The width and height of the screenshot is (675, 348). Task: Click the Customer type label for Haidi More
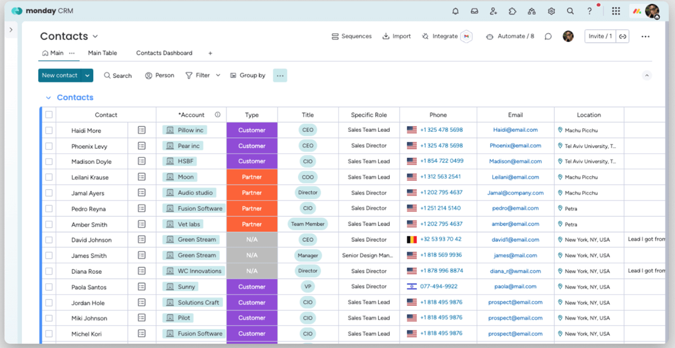(252, 130)
